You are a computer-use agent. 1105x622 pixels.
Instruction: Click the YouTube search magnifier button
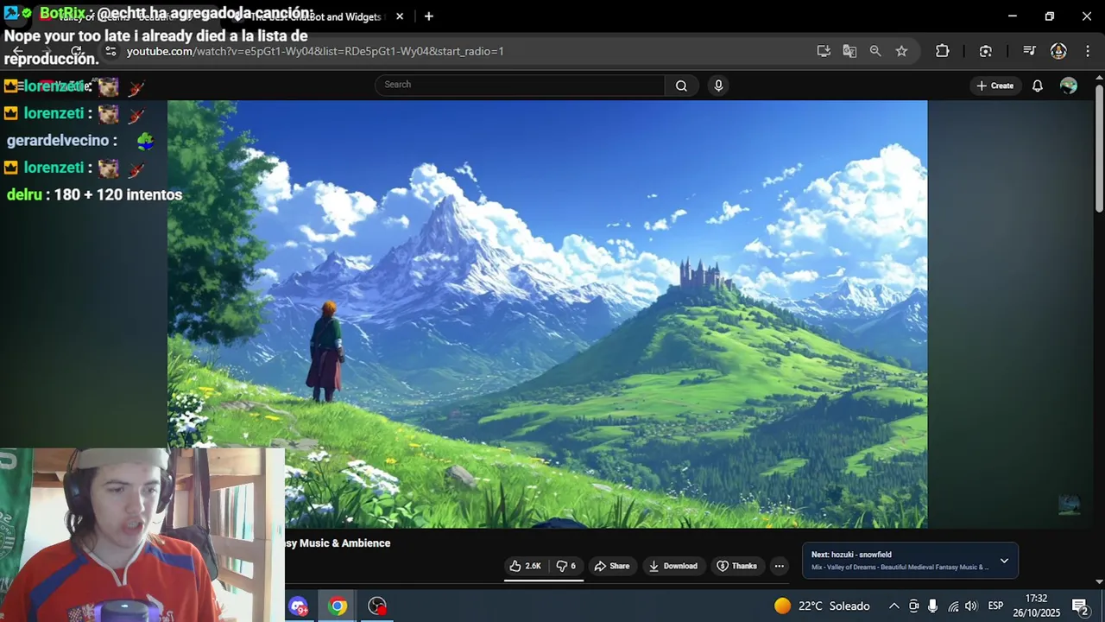(x=681, y=86)
